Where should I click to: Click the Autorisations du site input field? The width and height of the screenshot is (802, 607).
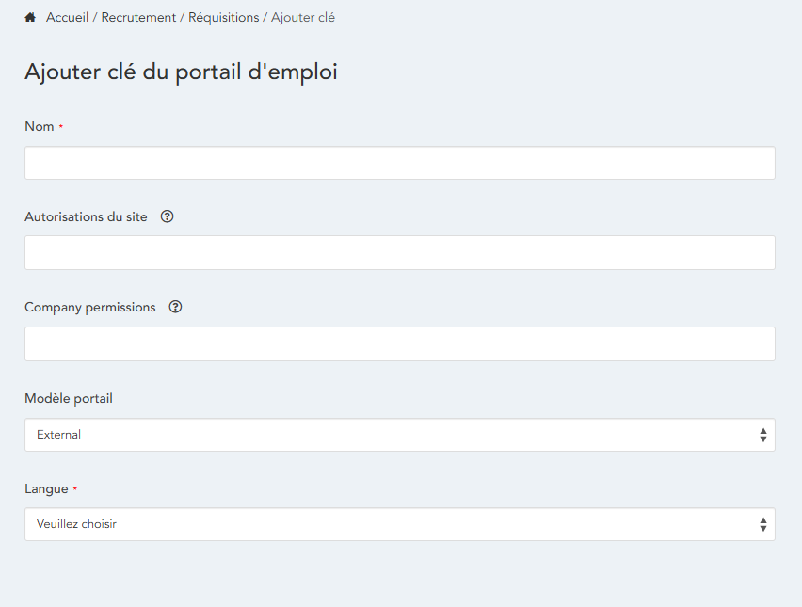click(x=399, y=253)
